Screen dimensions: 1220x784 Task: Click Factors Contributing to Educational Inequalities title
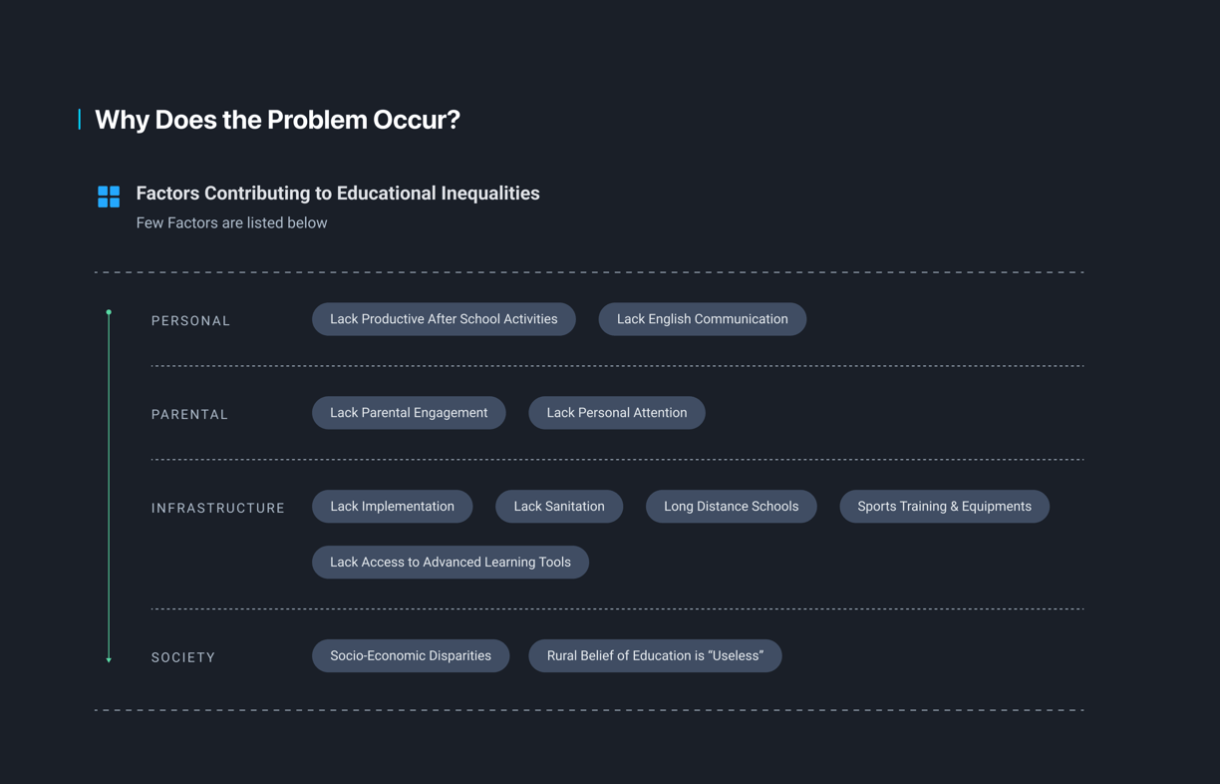click(338, 194)
